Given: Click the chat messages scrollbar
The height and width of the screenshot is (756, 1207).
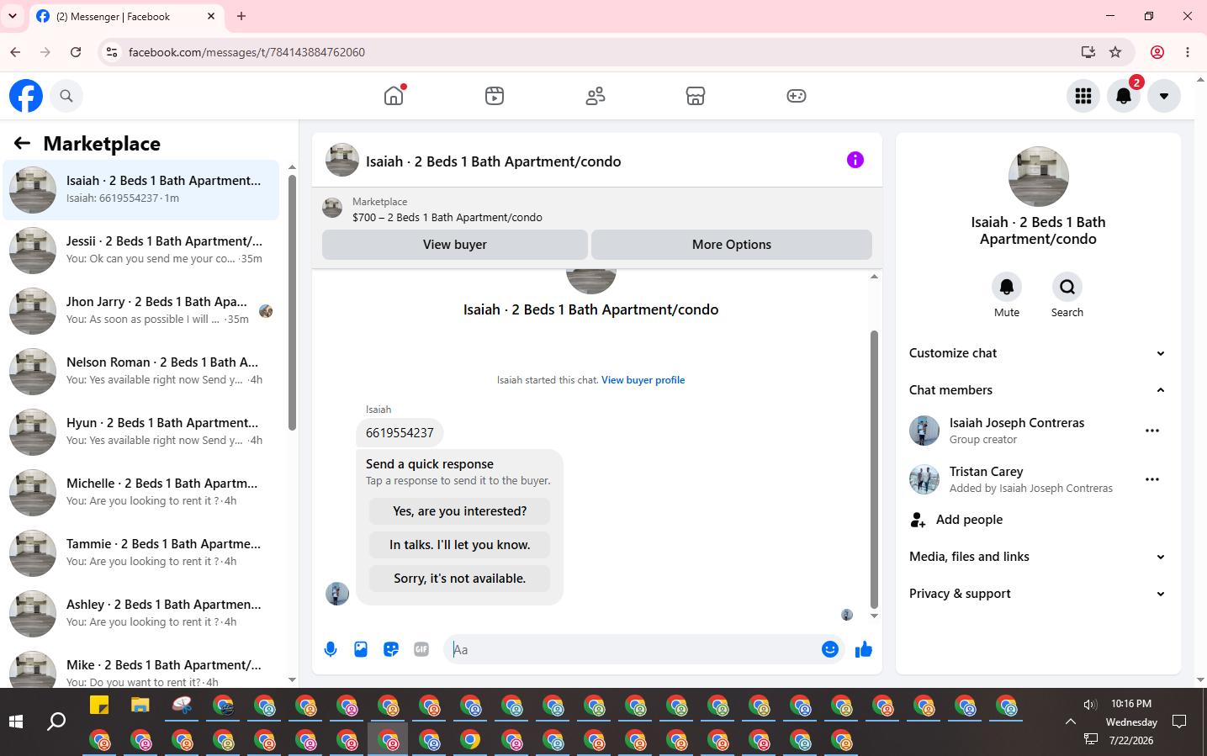Looking at the screenshot, I should pos(874,469).
